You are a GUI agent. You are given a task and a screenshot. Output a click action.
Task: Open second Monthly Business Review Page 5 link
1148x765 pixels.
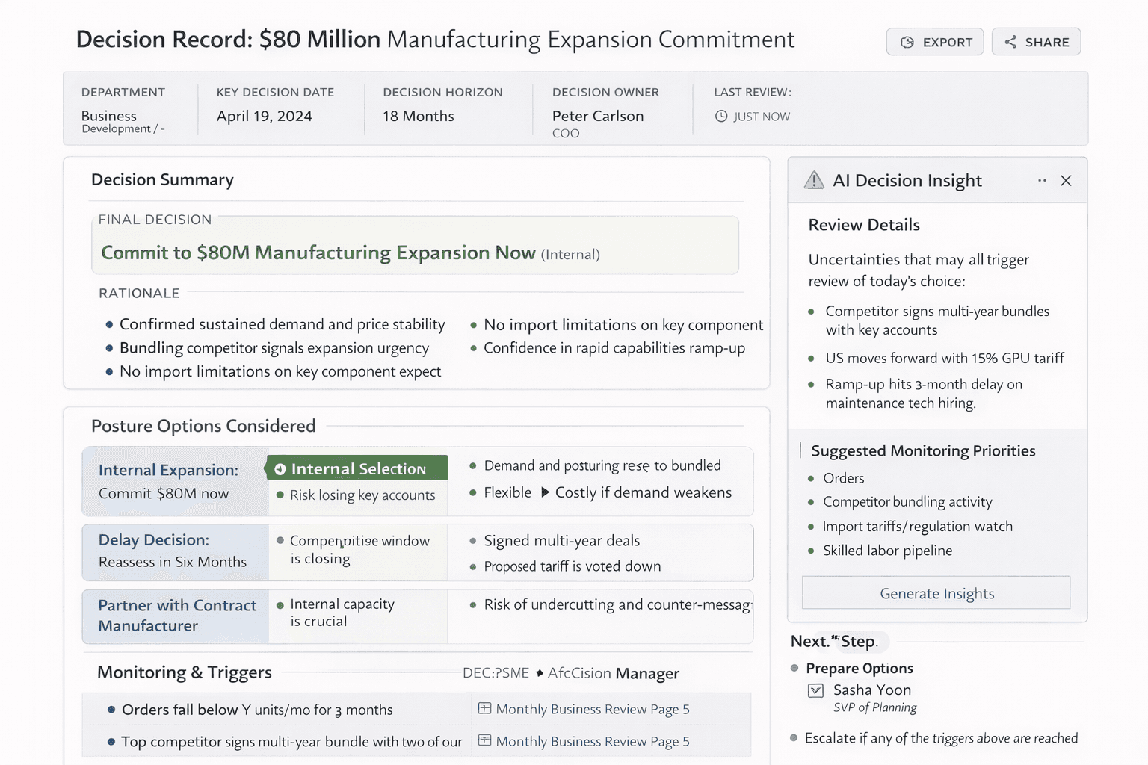click(592, 741)
